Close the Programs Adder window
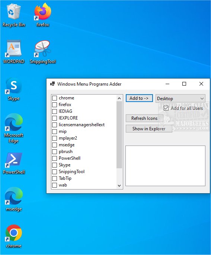The image size is (211, 255). click(x=201, y=84)
